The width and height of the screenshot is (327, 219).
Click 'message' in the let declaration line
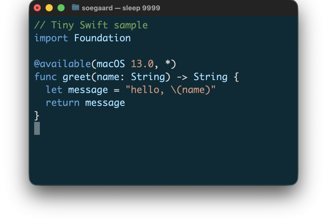[88, 90]
